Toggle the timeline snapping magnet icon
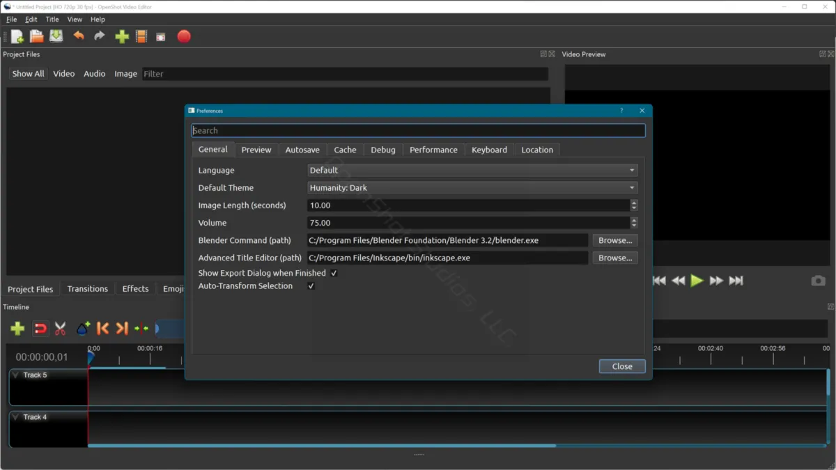Image resolution: width=836 pixels, height=470 pixels. [40, 329]
